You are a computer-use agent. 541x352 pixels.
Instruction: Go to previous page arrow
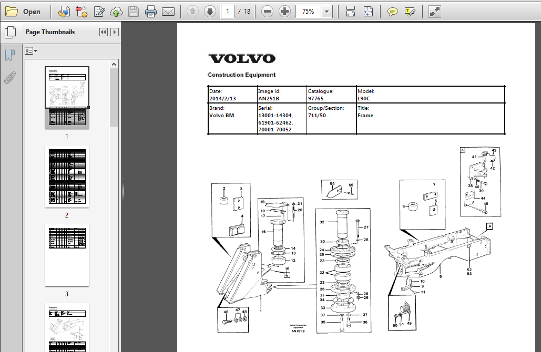pyautogui.click(x=192, y=12)
